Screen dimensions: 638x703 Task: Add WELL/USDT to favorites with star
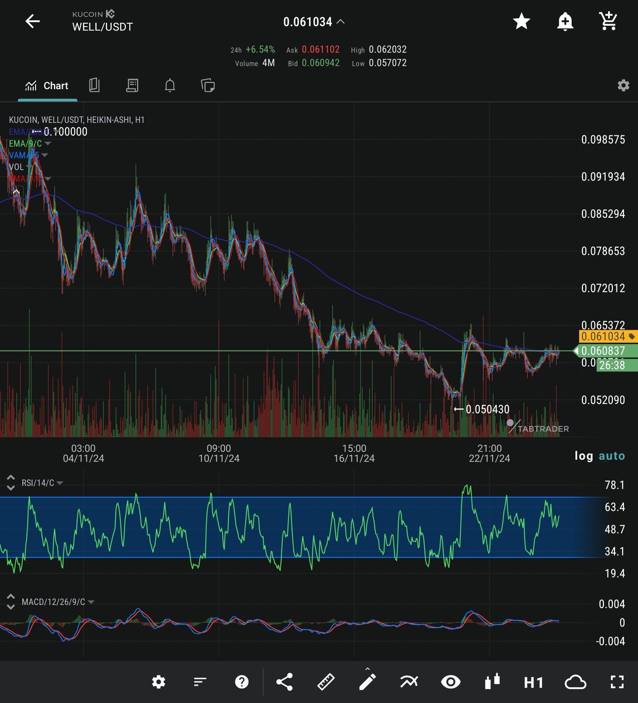point(522,22)
